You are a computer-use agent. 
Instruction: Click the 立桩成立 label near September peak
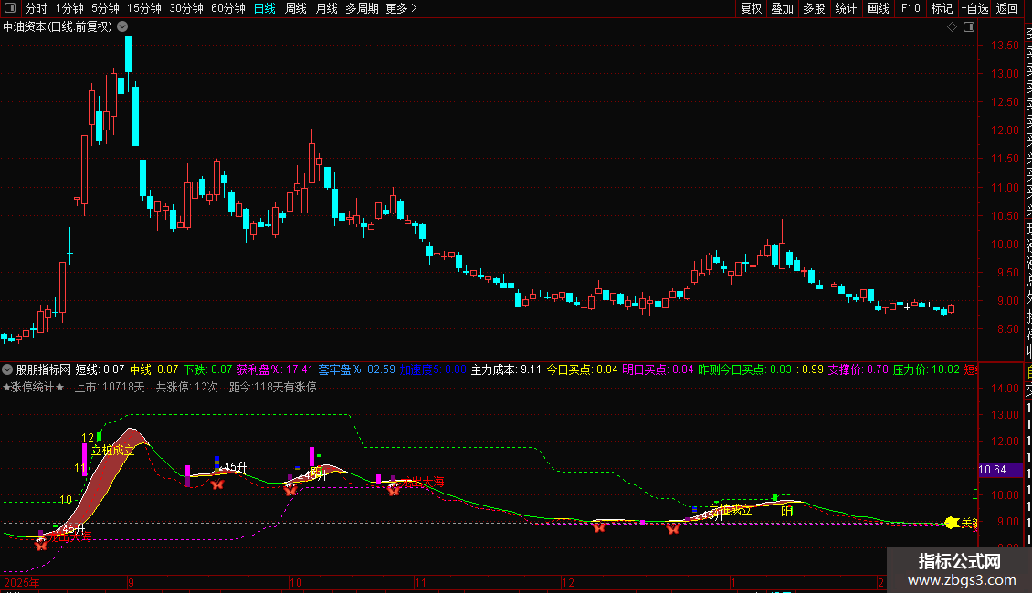pos(112,451)
